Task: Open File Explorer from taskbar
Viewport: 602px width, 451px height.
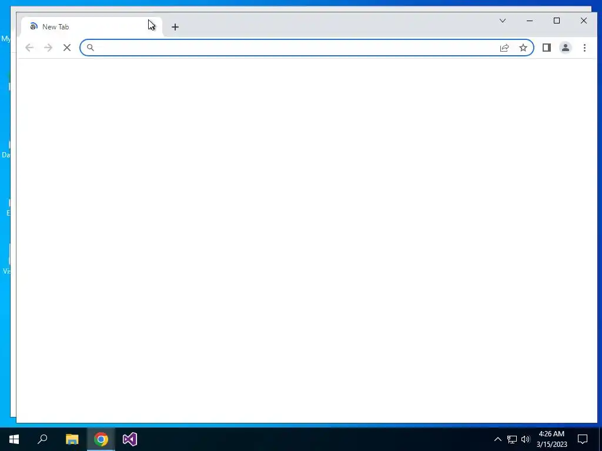Action: [x=72, y=439]
